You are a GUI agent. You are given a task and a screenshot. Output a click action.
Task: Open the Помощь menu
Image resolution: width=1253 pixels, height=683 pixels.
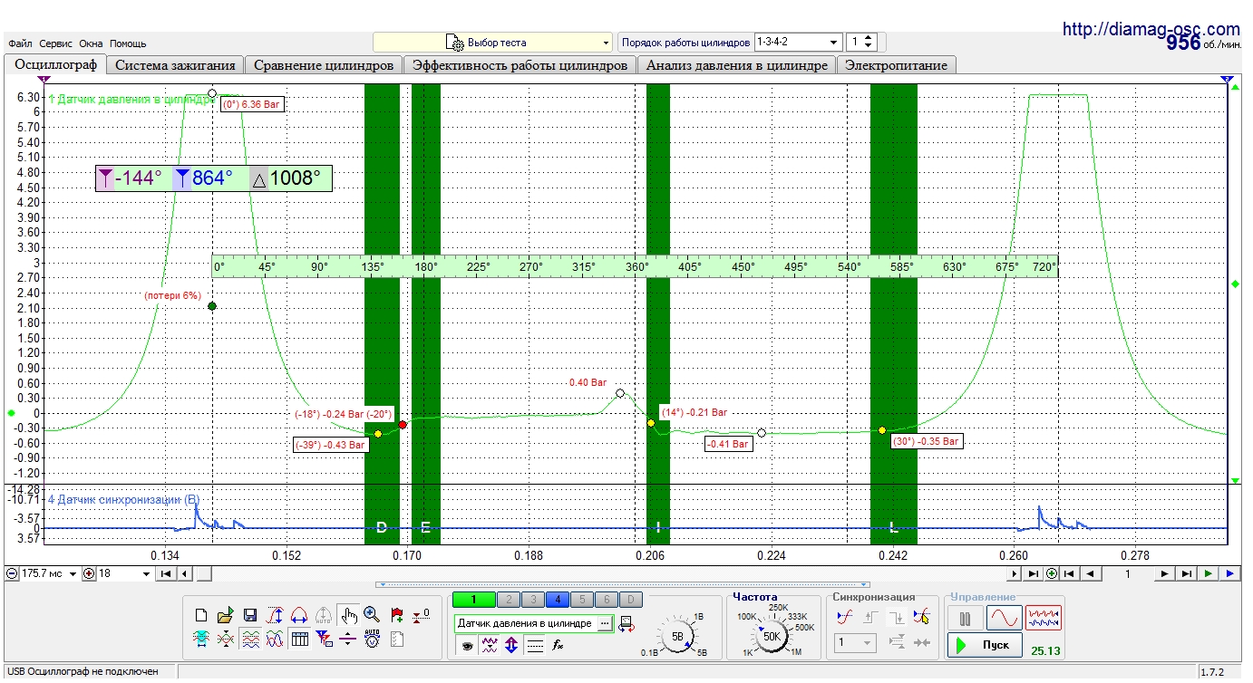pos(128,43)
